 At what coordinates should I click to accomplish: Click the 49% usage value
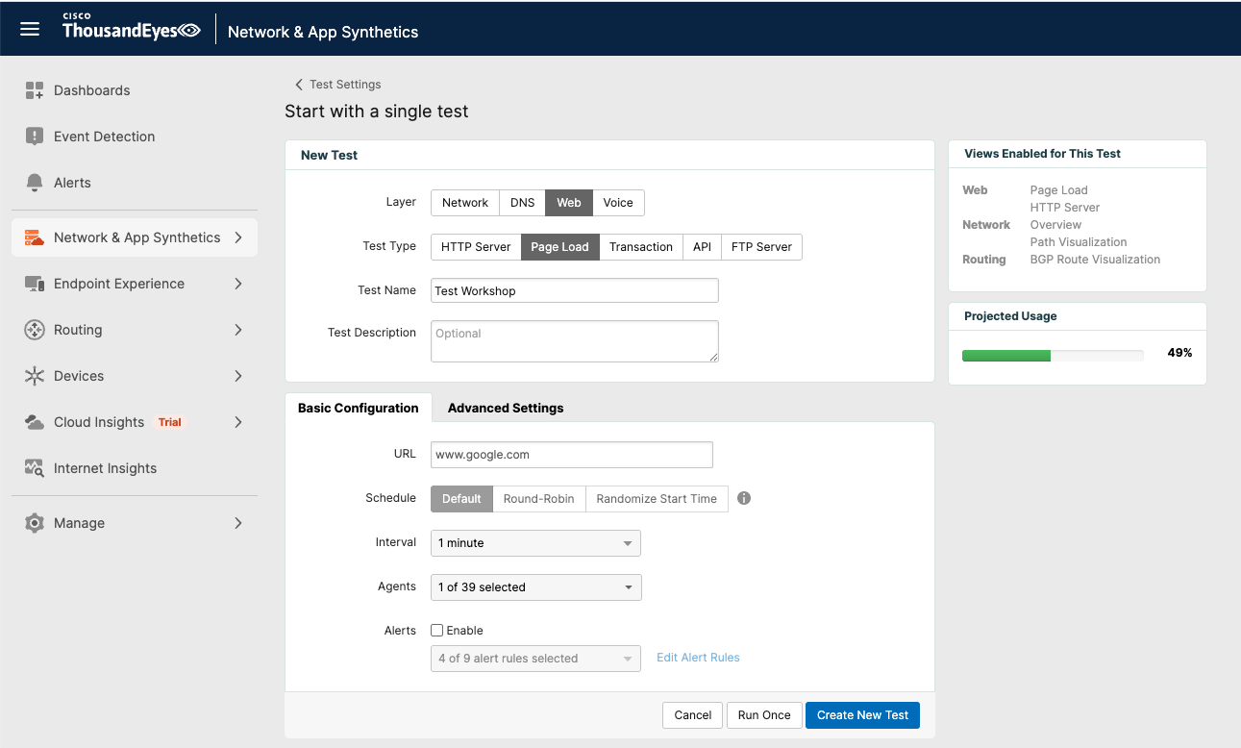pos(1179,353)
